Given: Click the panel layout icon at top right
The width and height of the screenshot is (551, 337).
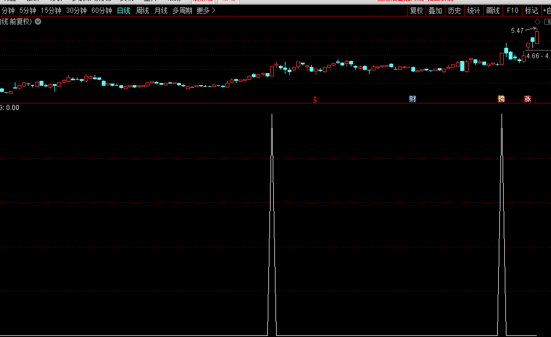Looking at the screenshot, I should tap(546, 21).
